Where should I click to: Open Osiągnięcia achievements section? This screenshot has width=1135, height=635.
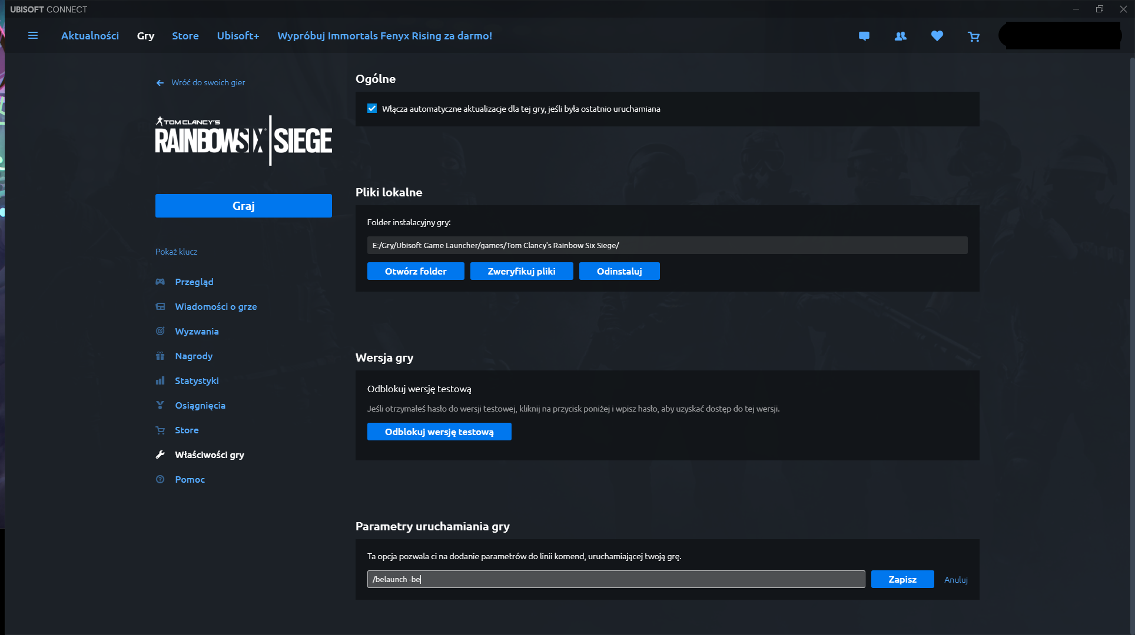200,405
